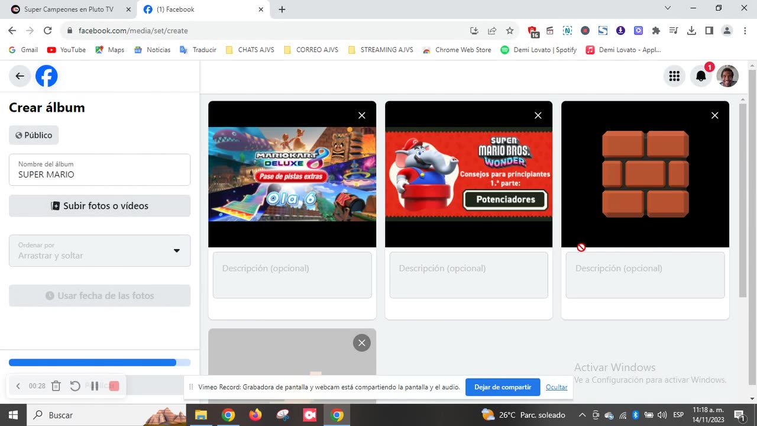Viewport: 757px width, 426px height.
Task: Open Facebook notifications bell
Action: coord(701,76)
